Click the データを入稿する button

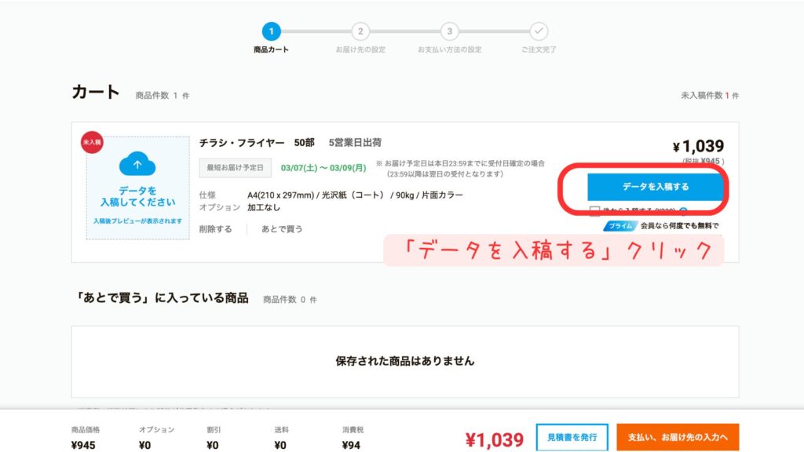[x=655, y=188]
